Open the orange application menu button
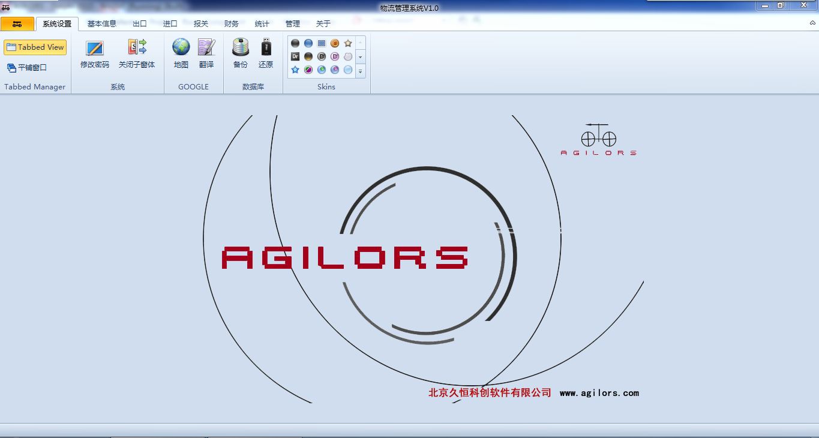Image resolution: width=819 pixels, height=438 pixels. point(17,24)
